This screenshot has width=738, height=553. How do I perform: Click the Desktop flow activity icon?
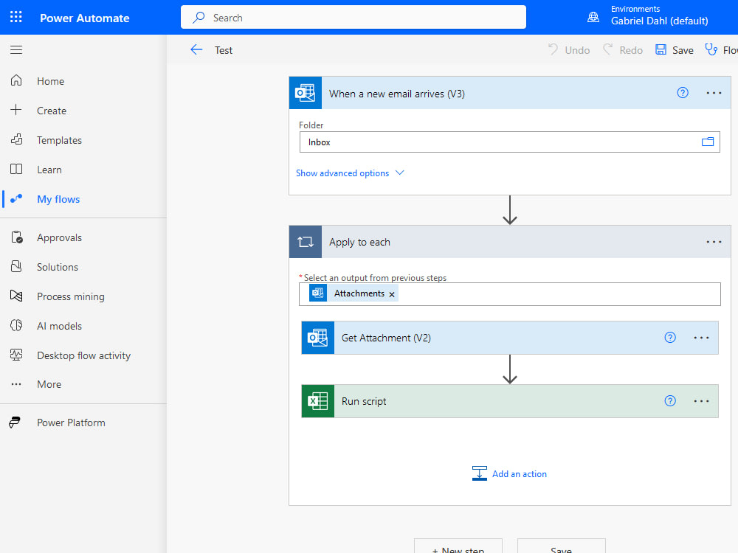[x=16, y=355]
